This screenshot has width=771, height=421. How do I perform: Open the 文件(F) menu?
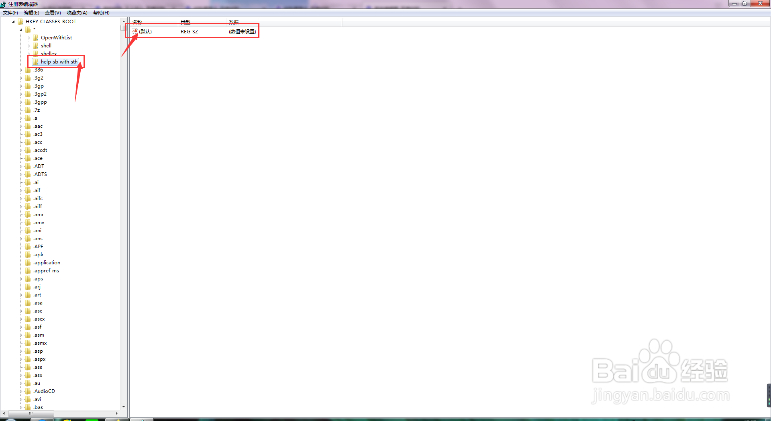point(10,13)
